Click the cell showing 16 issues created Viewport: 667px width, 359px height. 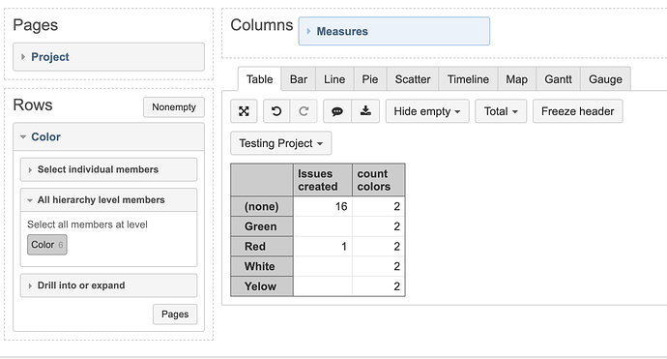coord(323,206)
